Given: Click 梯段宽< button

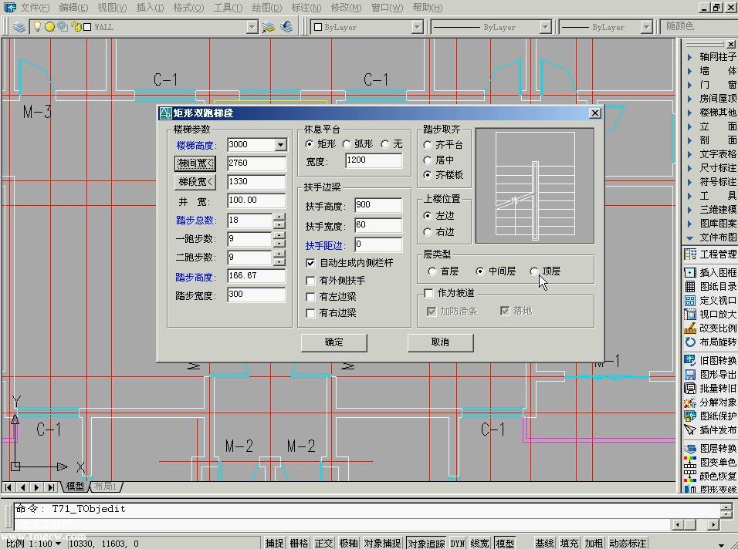Looking at the screenshot, I should point(195,182).
